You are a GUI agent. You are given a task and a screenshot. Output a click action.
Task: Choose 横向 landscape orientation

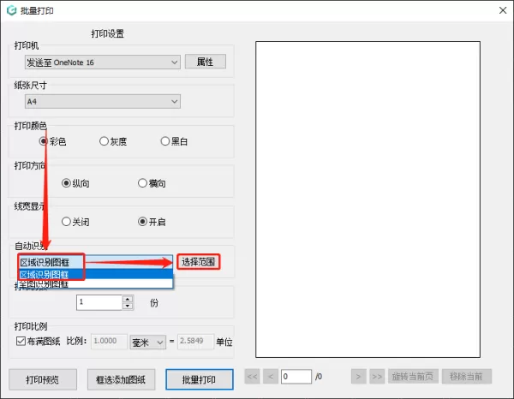coord(142,182)
